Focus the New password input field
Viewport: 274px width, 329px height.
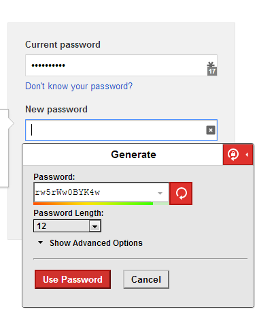121,130
